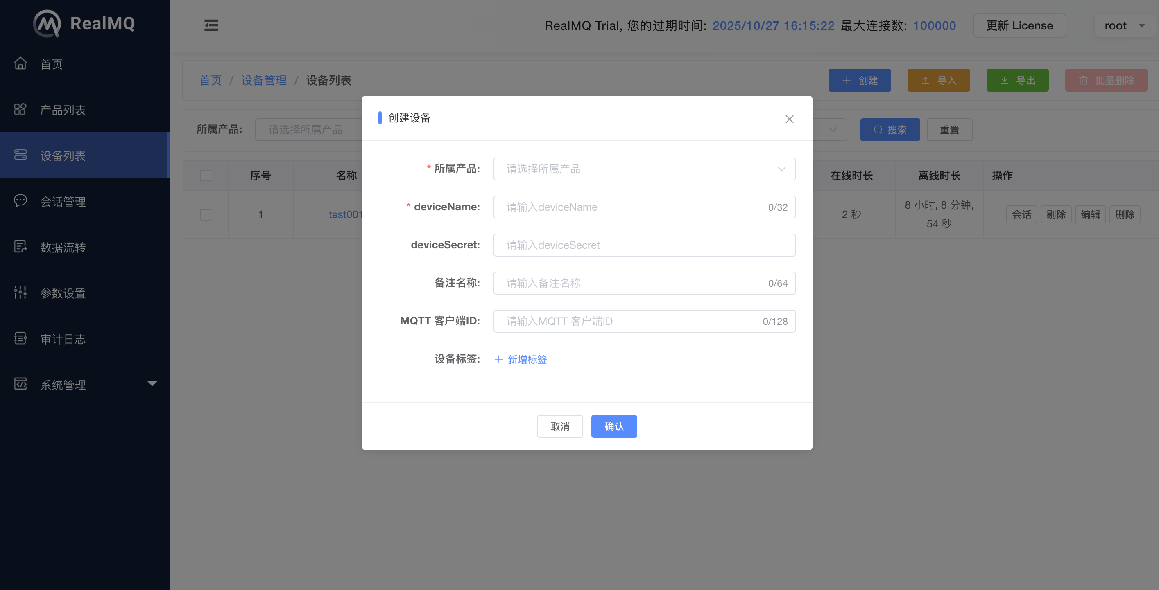Screen dimensions: 1159x590
Task: Click the home icon in sidebar
Action: tap(20, 63)
